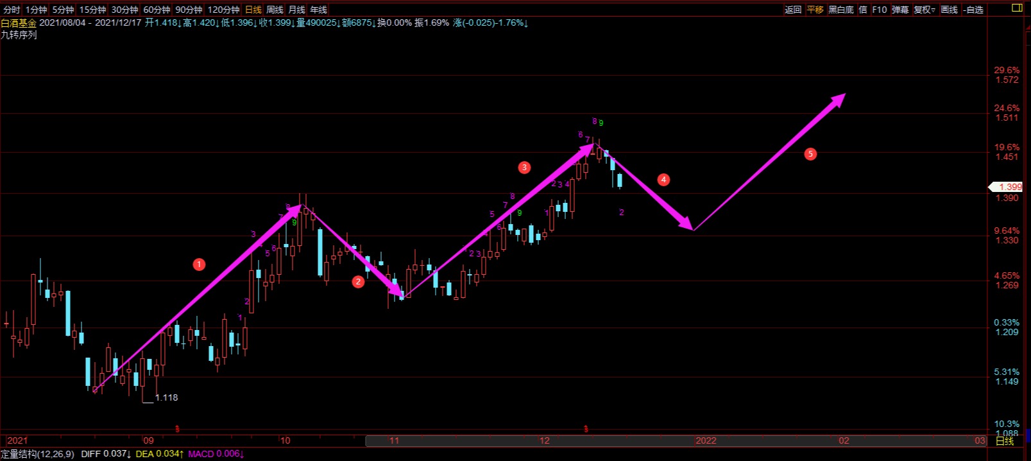This screenshot has width=1031, height=461.
Task: Click the red event marker above the 12 date label
Action: point(586,428)
